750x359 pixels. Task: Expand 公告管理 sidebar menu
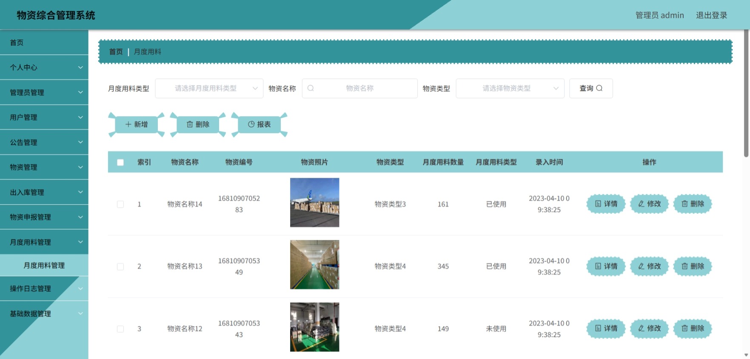click(44, 142)
